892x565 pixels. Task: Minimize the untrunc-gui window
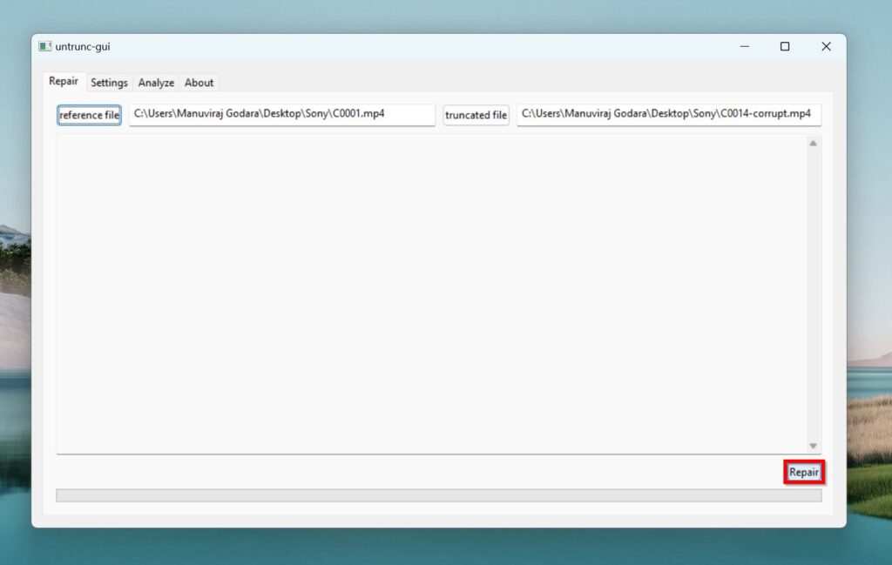tap(744, 47)
